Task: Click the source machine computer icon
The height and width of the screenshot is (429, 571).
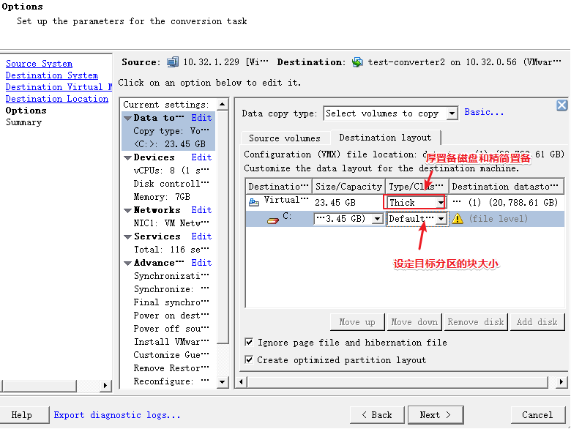Action: pyautogui.click(x=173, y=62)
